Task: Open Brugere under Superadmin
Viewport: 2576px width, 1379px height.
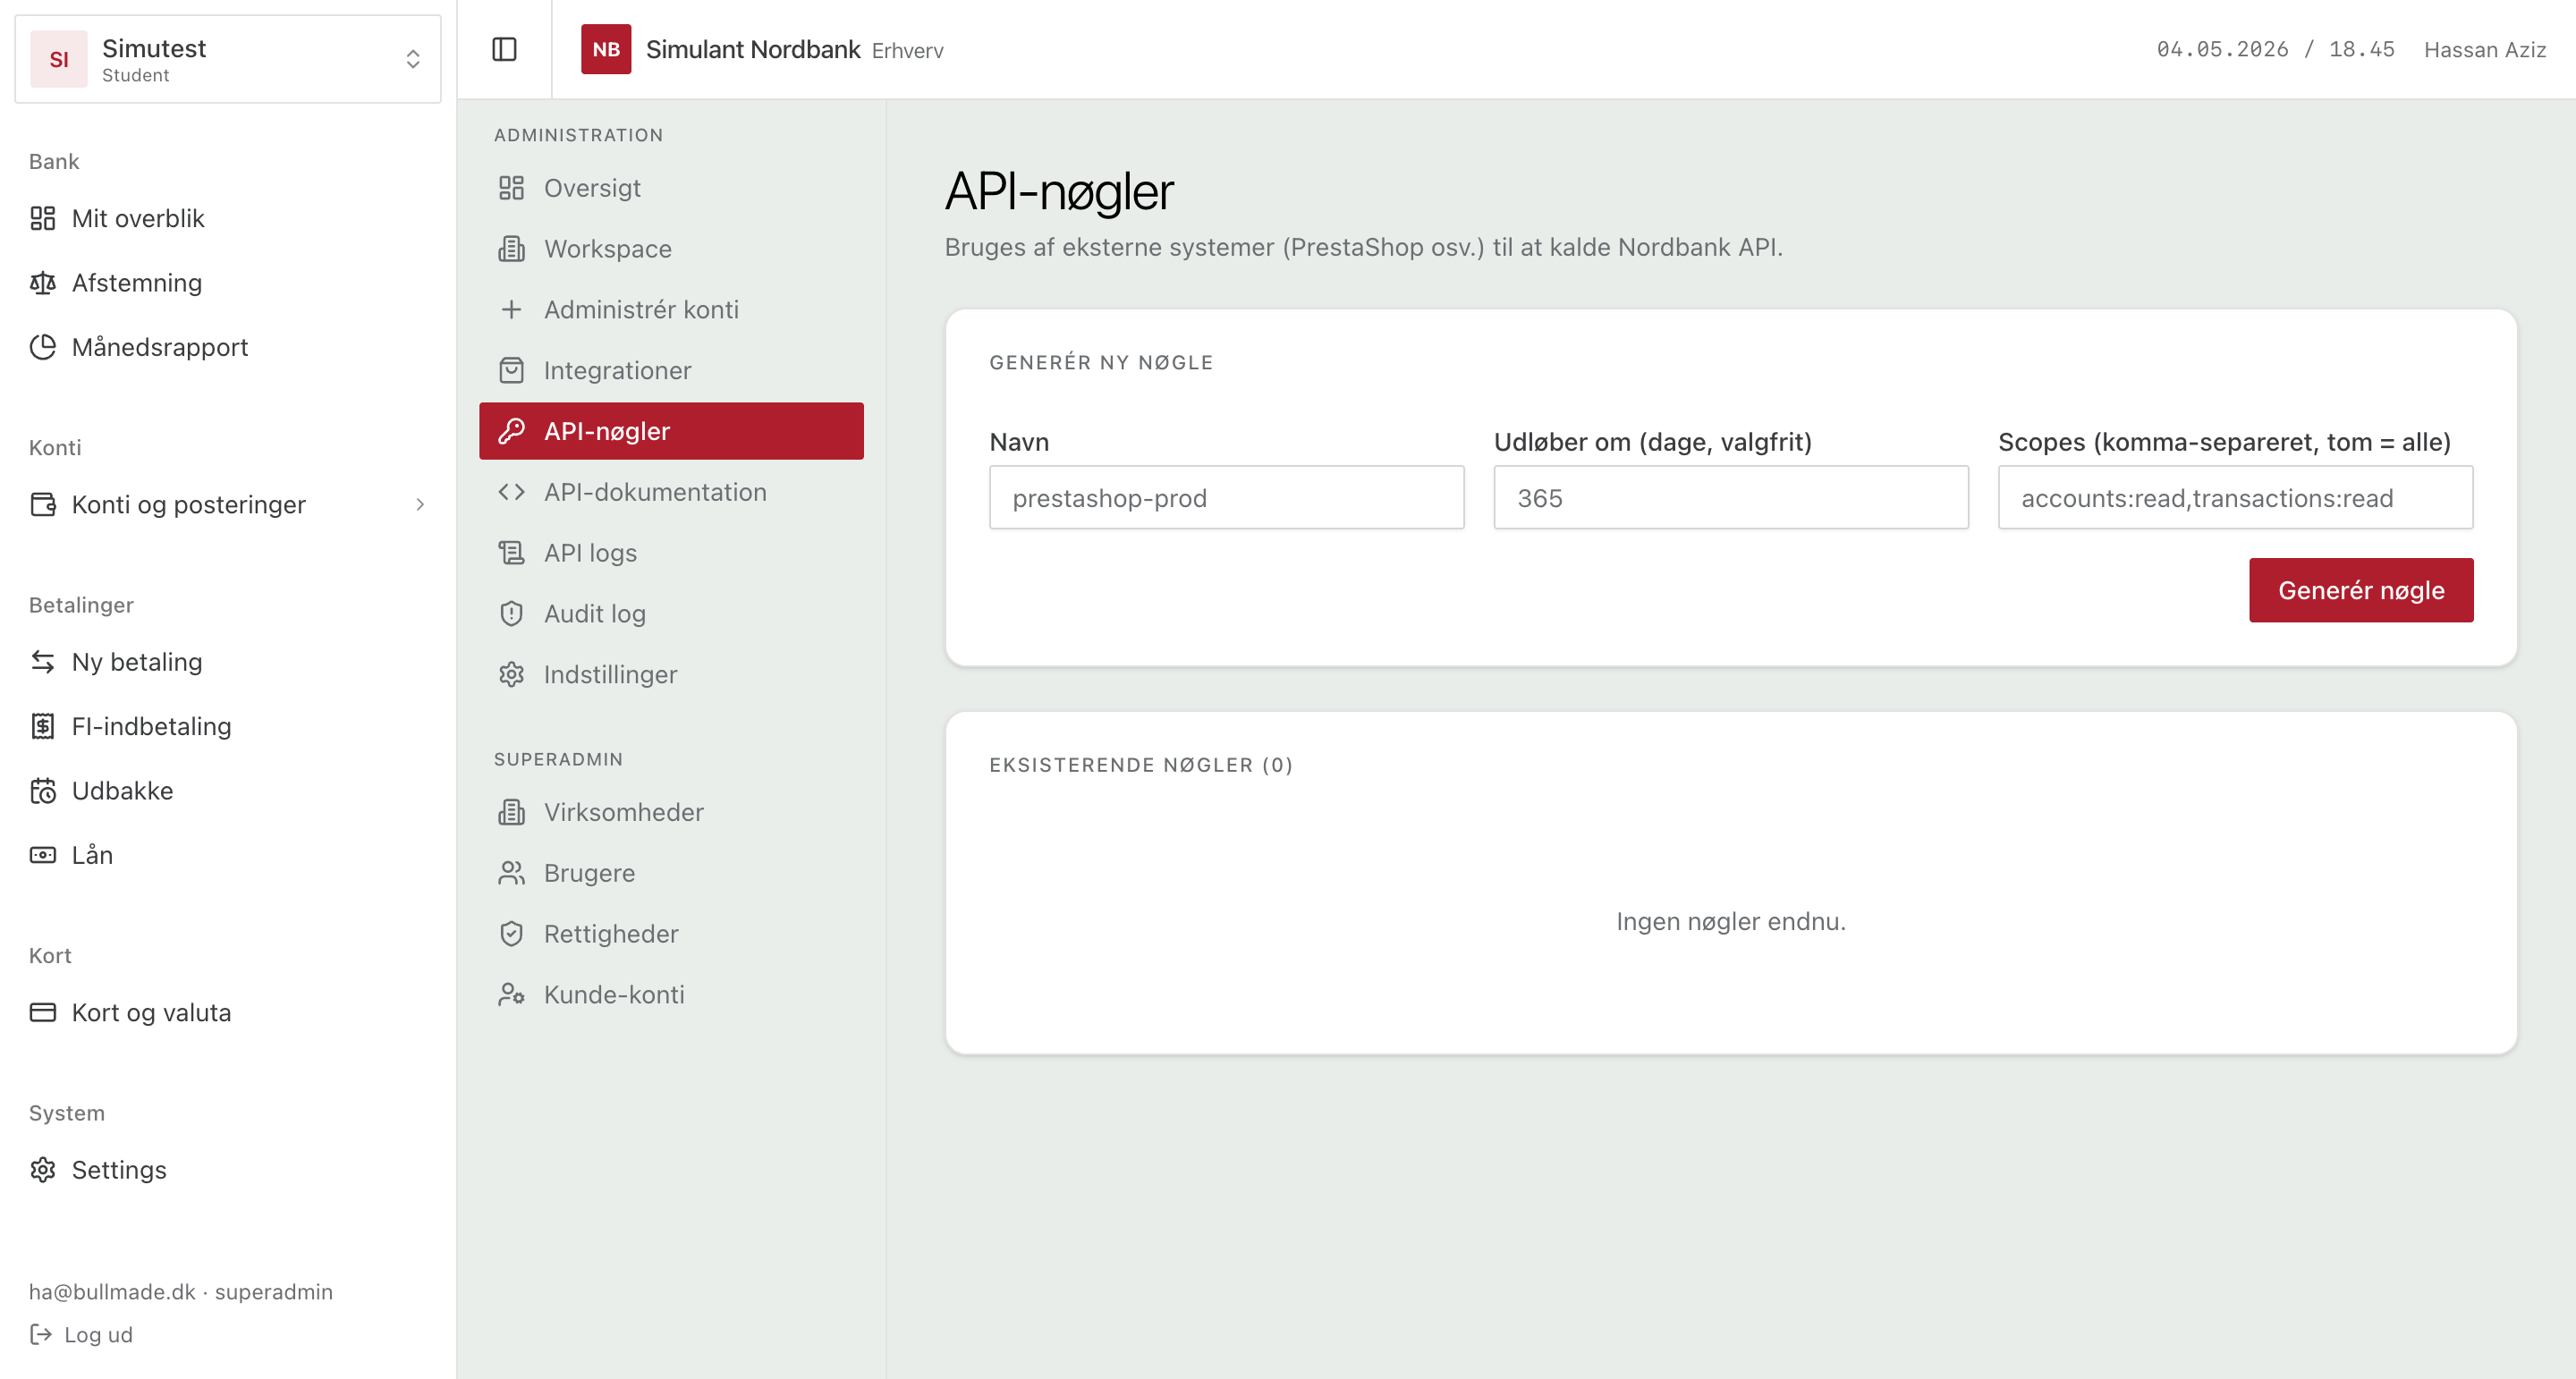Action: point(671,873)
